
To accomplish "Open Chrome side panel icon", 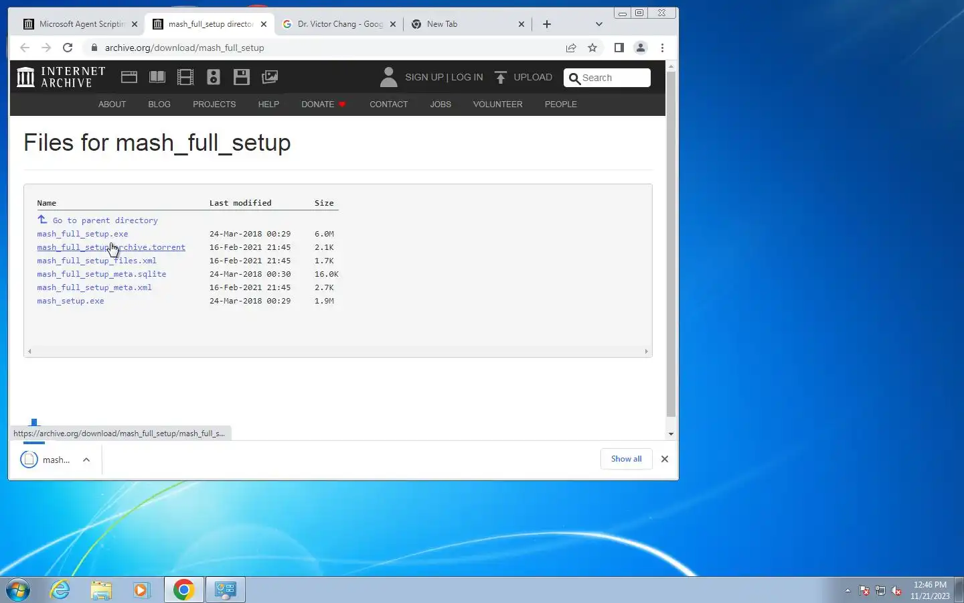I will point(619,48).
